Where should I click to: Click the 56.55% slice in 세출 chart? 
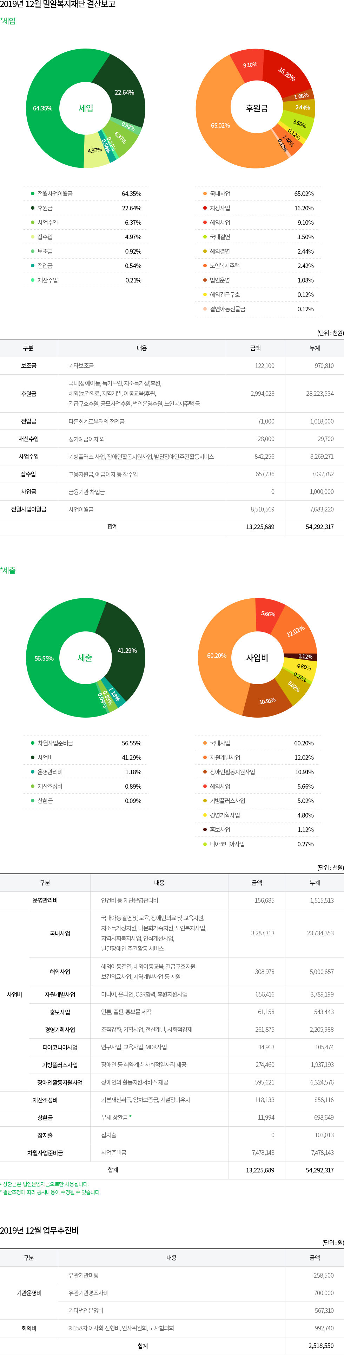[x=44, y=658]
